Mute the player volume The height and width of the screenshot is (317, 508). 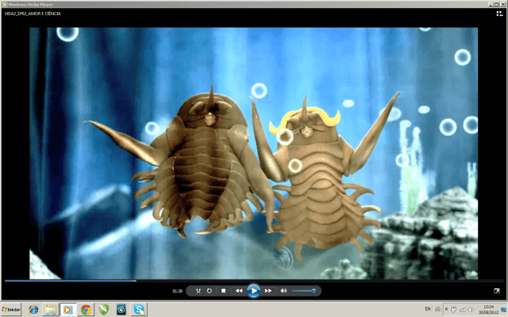[x=283, y=291]
